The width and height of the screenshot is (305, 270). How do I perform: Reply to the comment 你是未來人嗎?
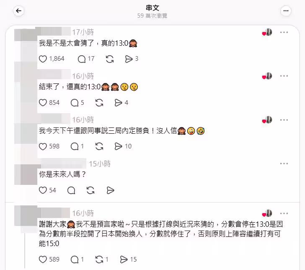tap(71, 190)
